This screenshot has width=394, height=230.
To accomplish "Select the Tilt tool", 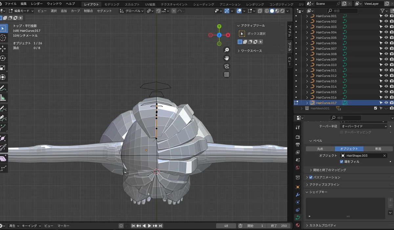I will (3, 148).
